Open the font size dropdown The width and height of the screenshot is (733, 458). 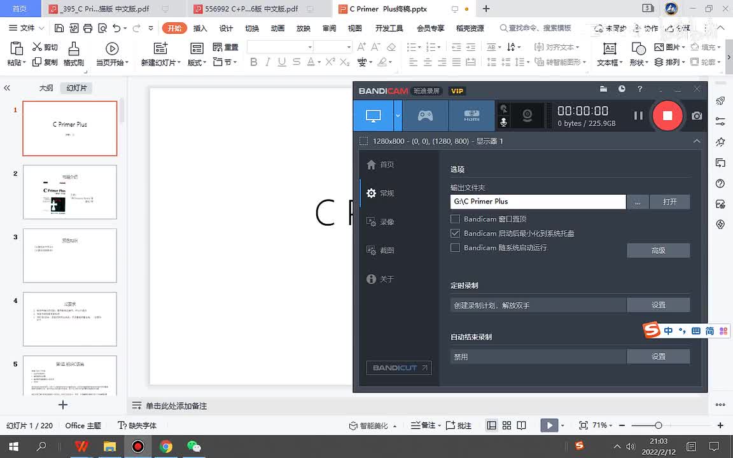click(x=349, y=47)
